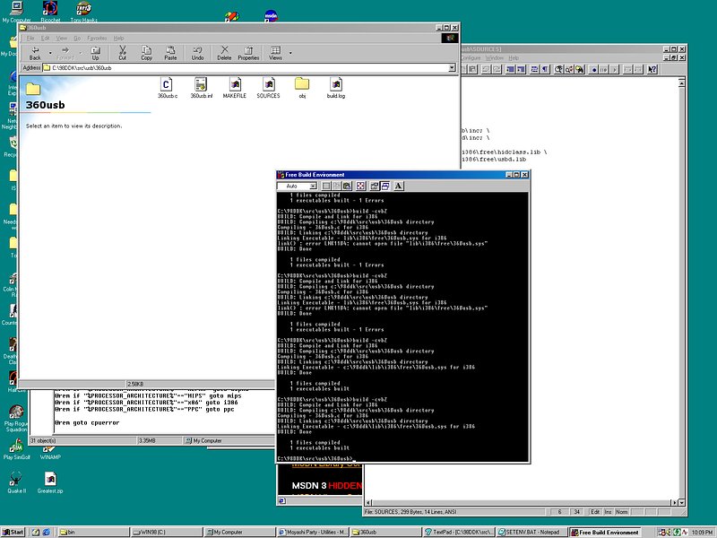Go up one folder level
717x538 pixels.
[95, 52]
